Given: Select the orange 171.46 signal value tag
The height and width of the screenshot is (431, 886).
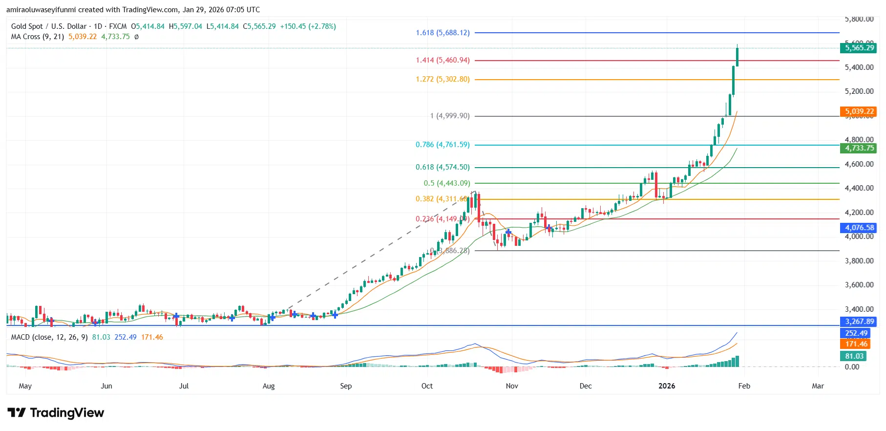Looking at the screenshot, I should click(x=856, y=344).
